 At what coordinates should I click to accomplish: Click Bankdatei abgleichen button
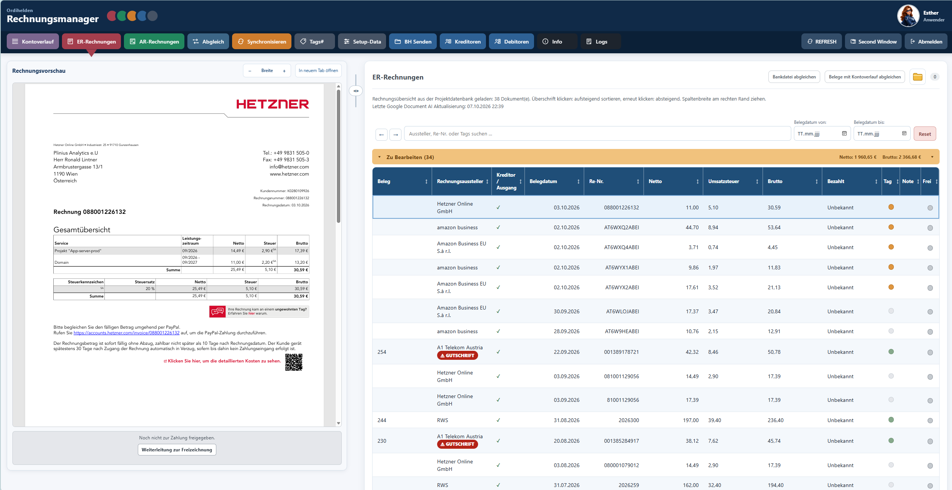(794, 77)
